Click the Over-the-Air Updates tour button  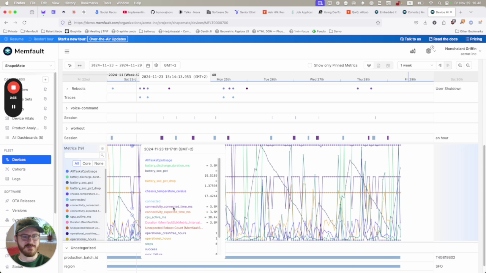(x=107, y=39)
